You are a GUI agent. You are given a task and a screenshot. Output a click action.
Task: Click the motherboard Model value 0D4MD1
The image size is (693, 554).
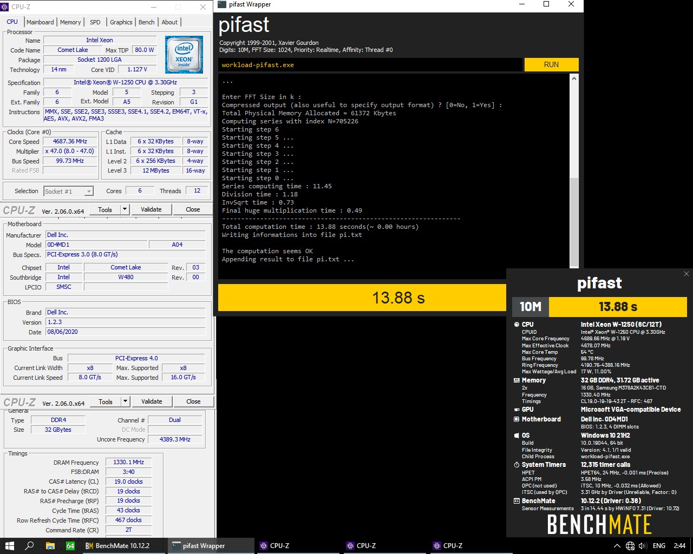(x=96, y=245)
